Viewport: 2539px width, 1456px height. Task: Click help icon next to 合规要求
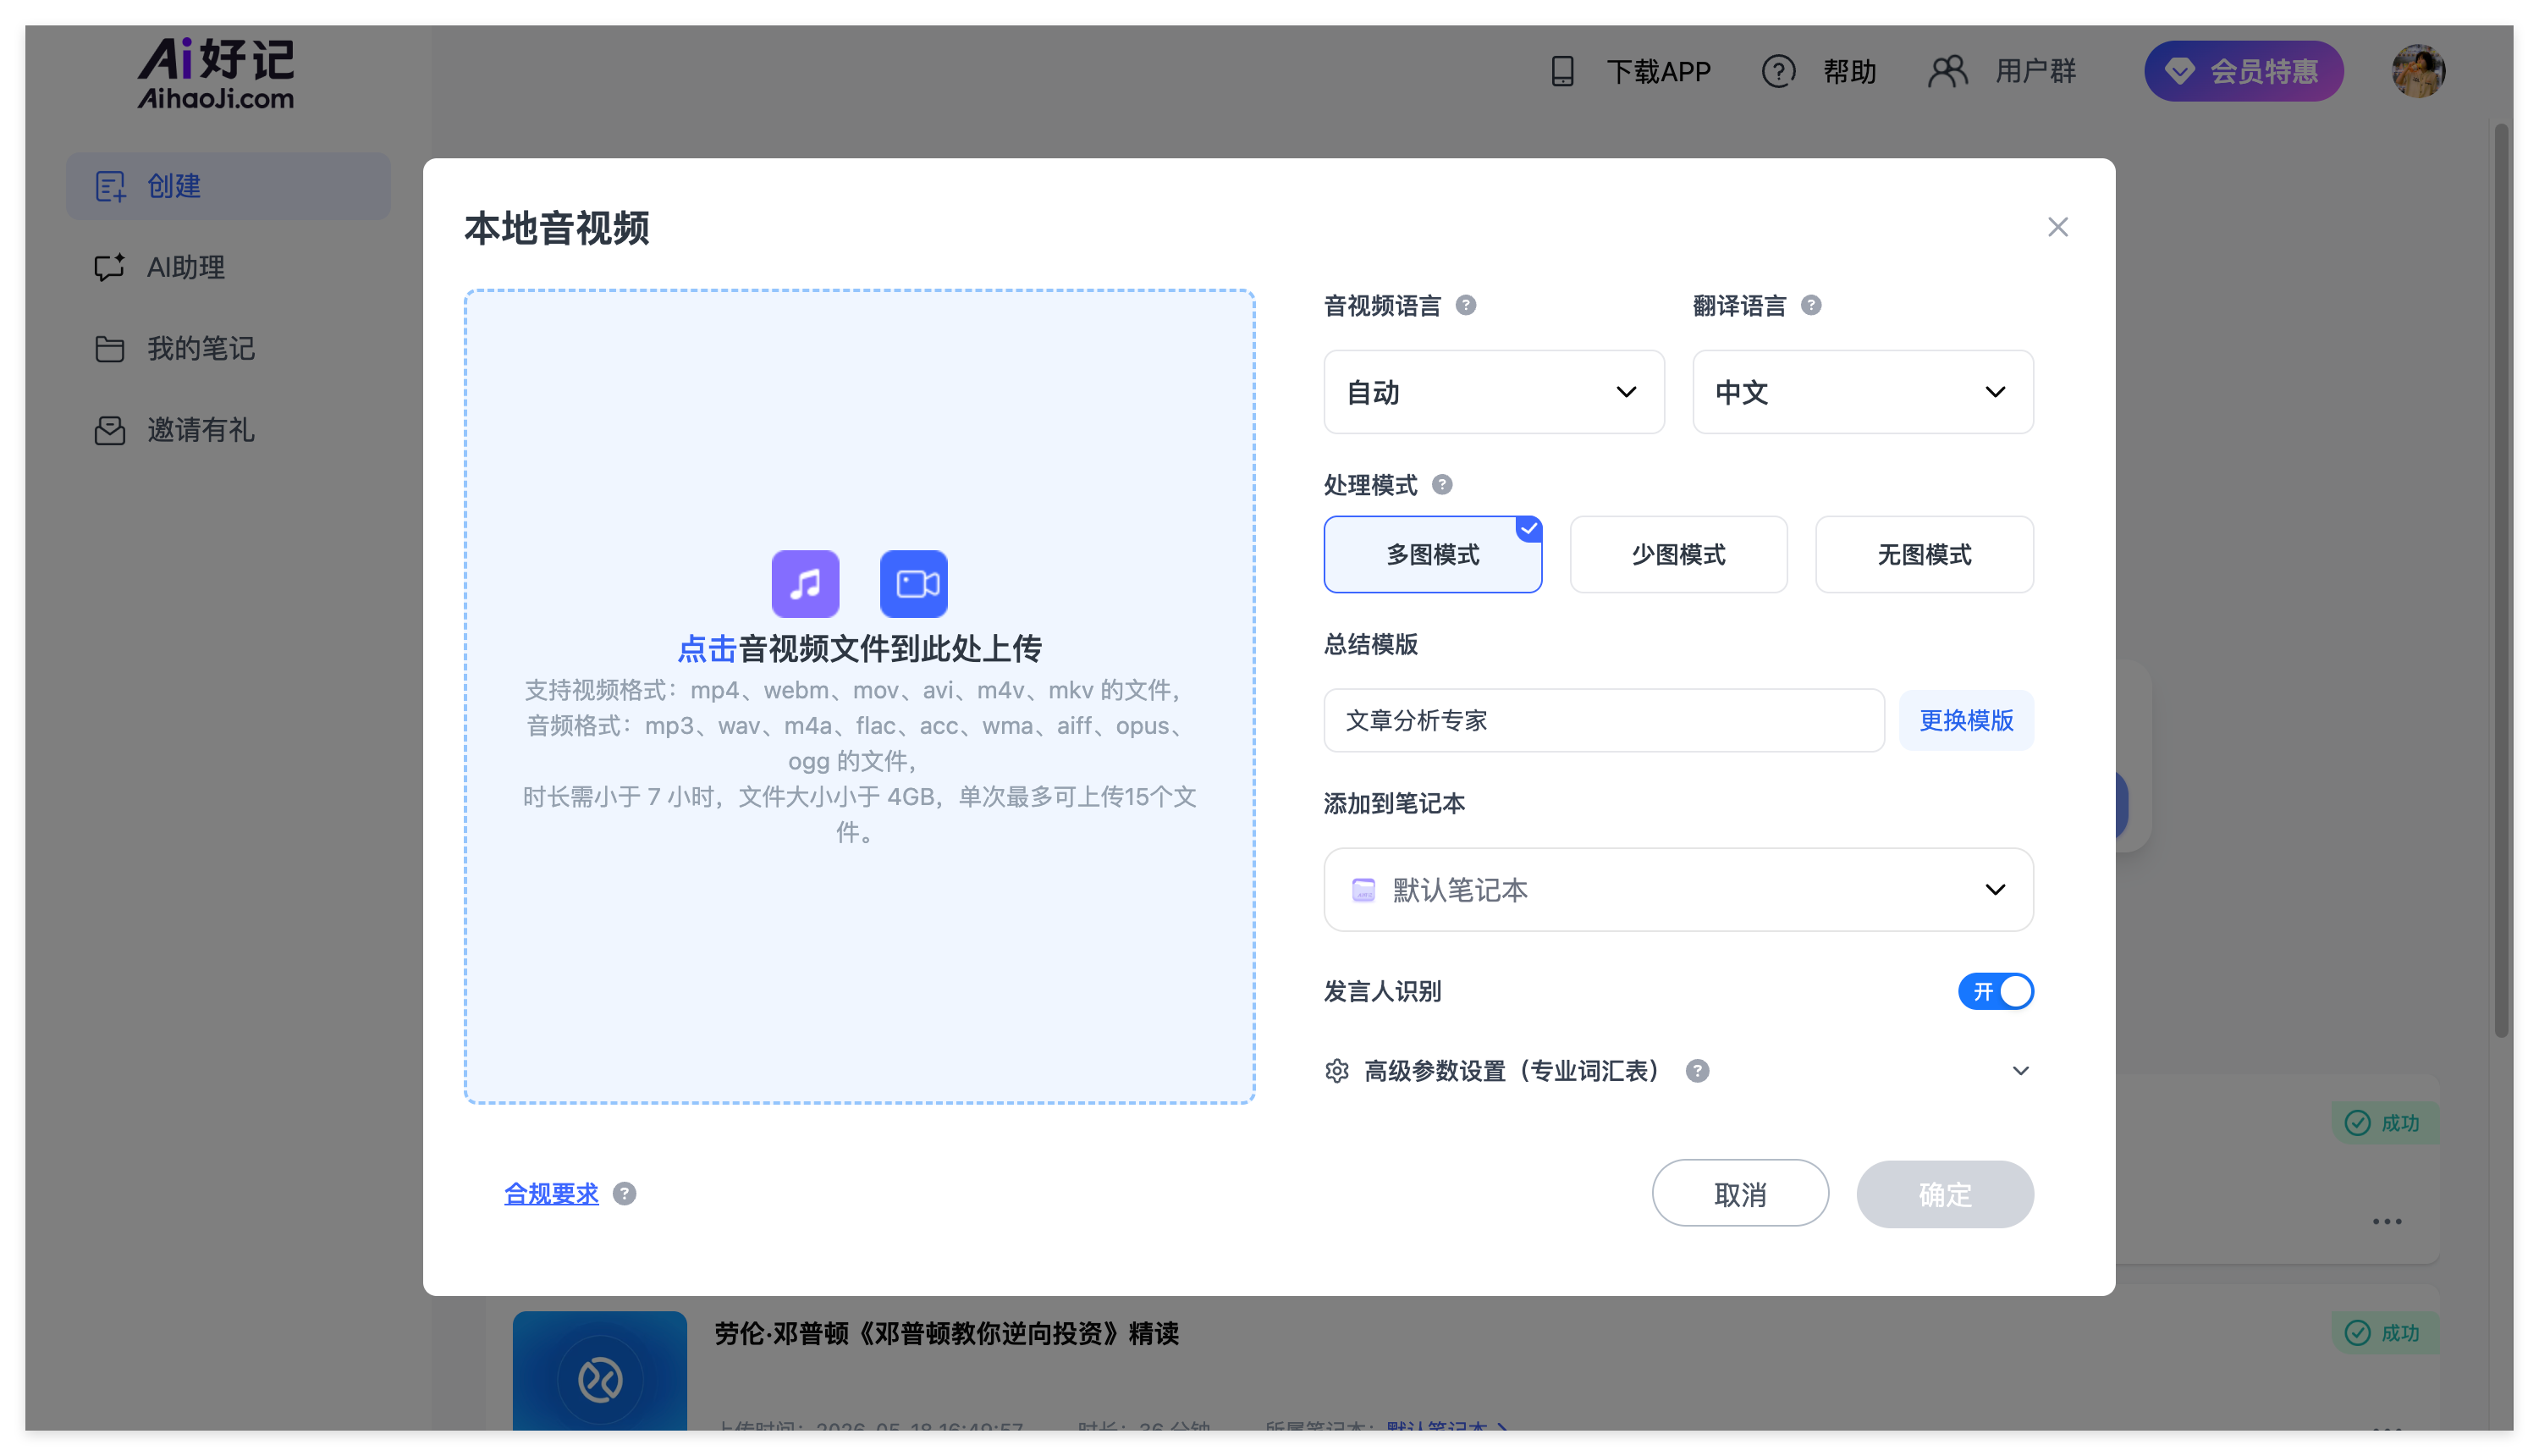[x=624, y=1193]
